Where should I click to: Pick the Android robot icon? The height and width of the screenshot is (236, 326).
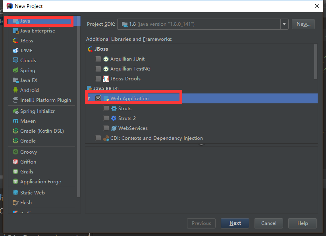point(15,90)
